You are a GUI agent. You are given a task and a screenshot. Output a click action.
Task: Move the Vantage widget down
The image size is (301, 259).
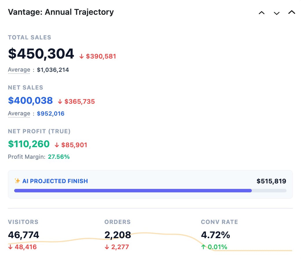276,13
